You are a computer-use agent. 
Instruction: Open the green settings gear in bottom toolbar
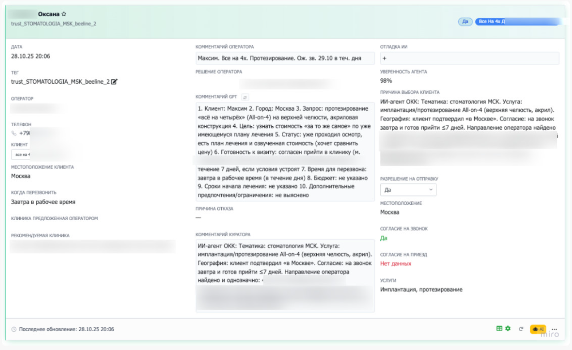pyautogui.click(x=507, y=328)
